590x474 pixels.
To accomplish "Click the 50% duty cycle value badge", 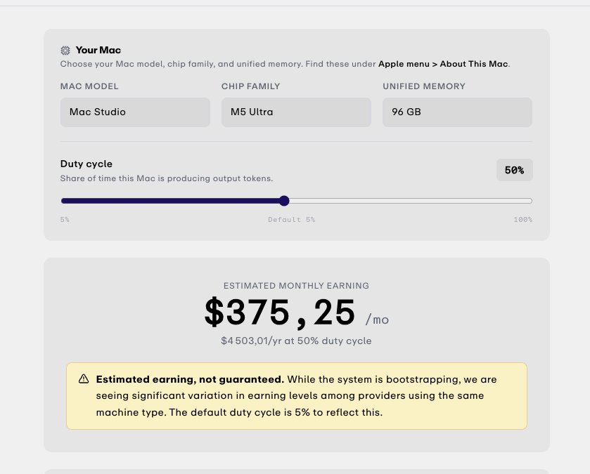I will 514,170.
